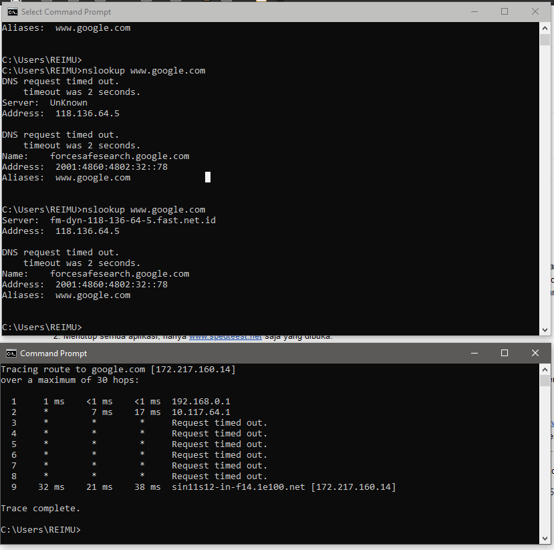Close the Select Command Prompt window
Viewport: 554px width, 550px height.
(x=535, y=11)
